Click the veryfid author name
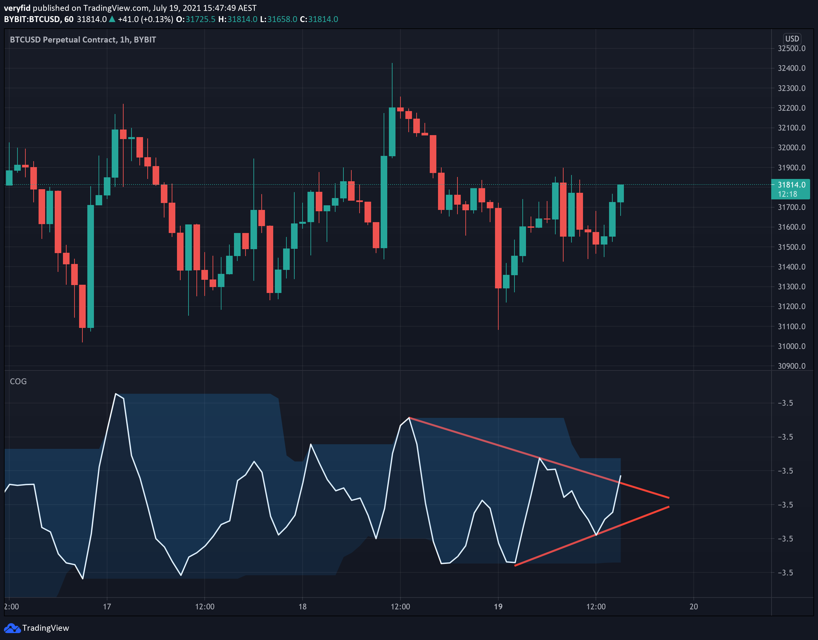Image resolution: width=818 pixels, height=640 pixels. click(x=17, y=8)
